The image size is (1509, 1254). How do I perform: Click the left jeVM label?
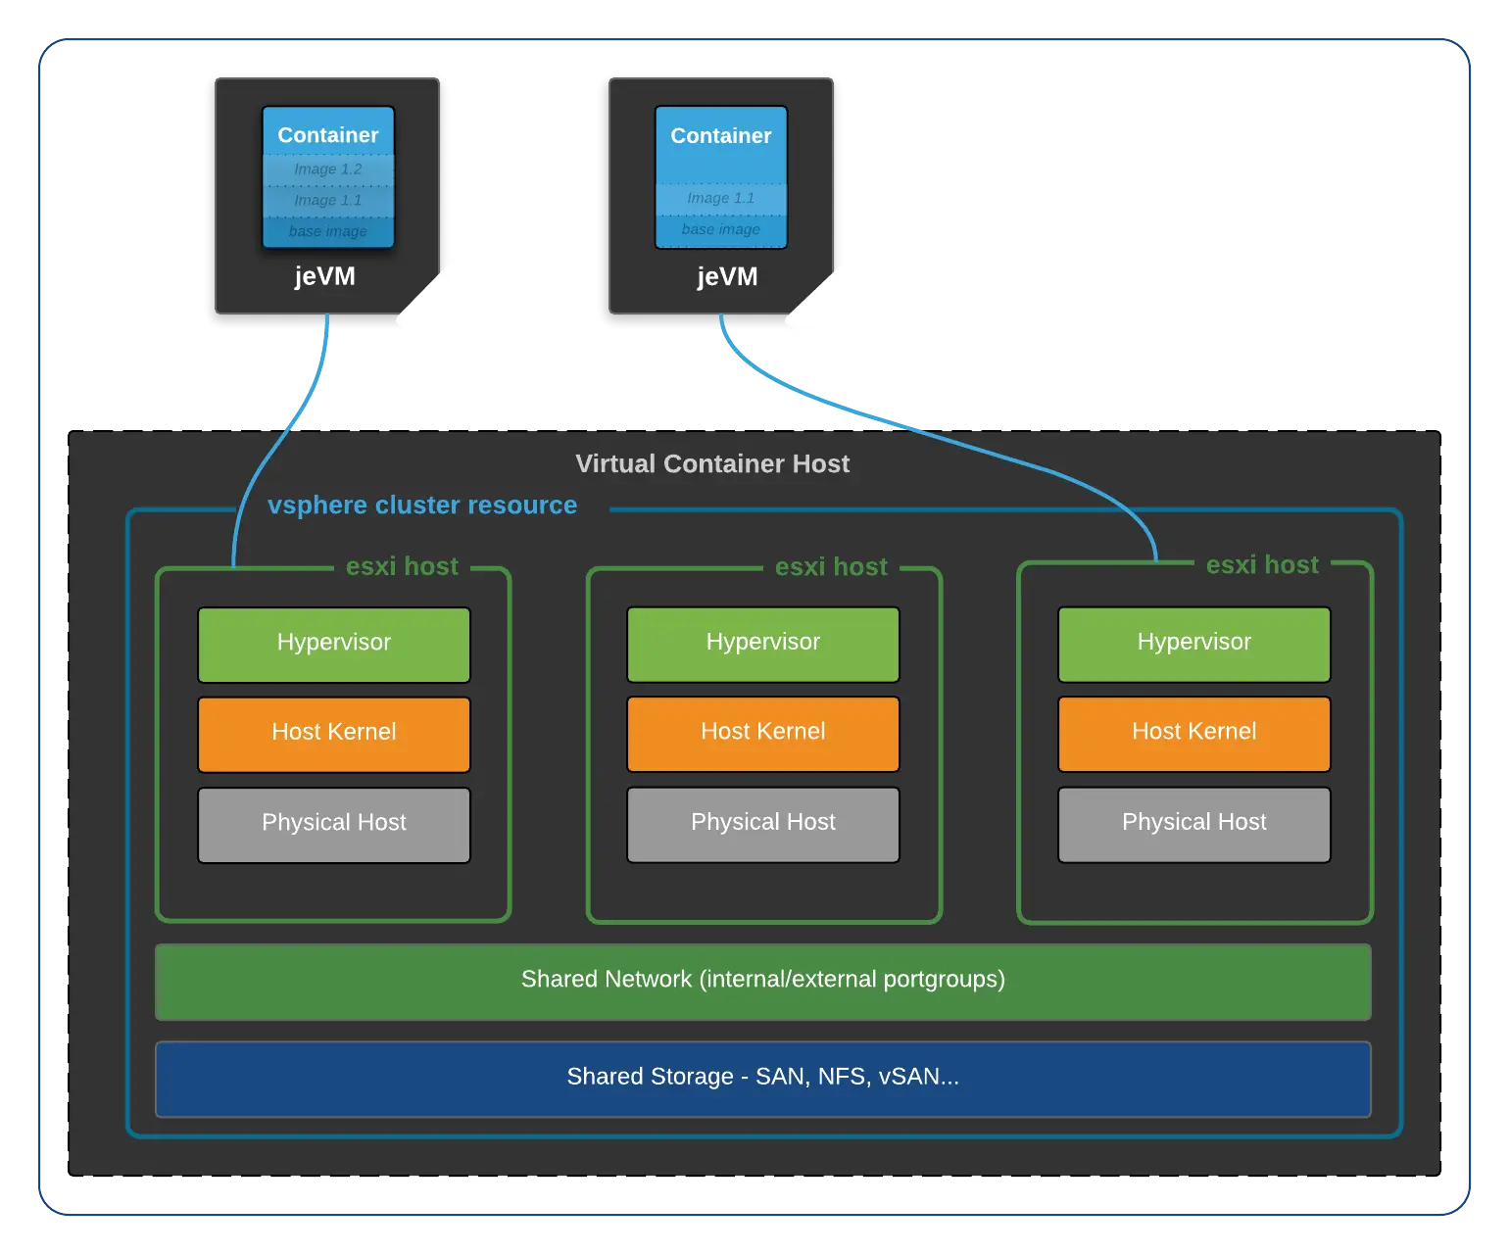point(325,276)
